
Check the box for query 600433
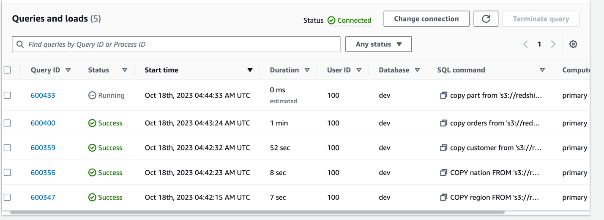(8, 96)
